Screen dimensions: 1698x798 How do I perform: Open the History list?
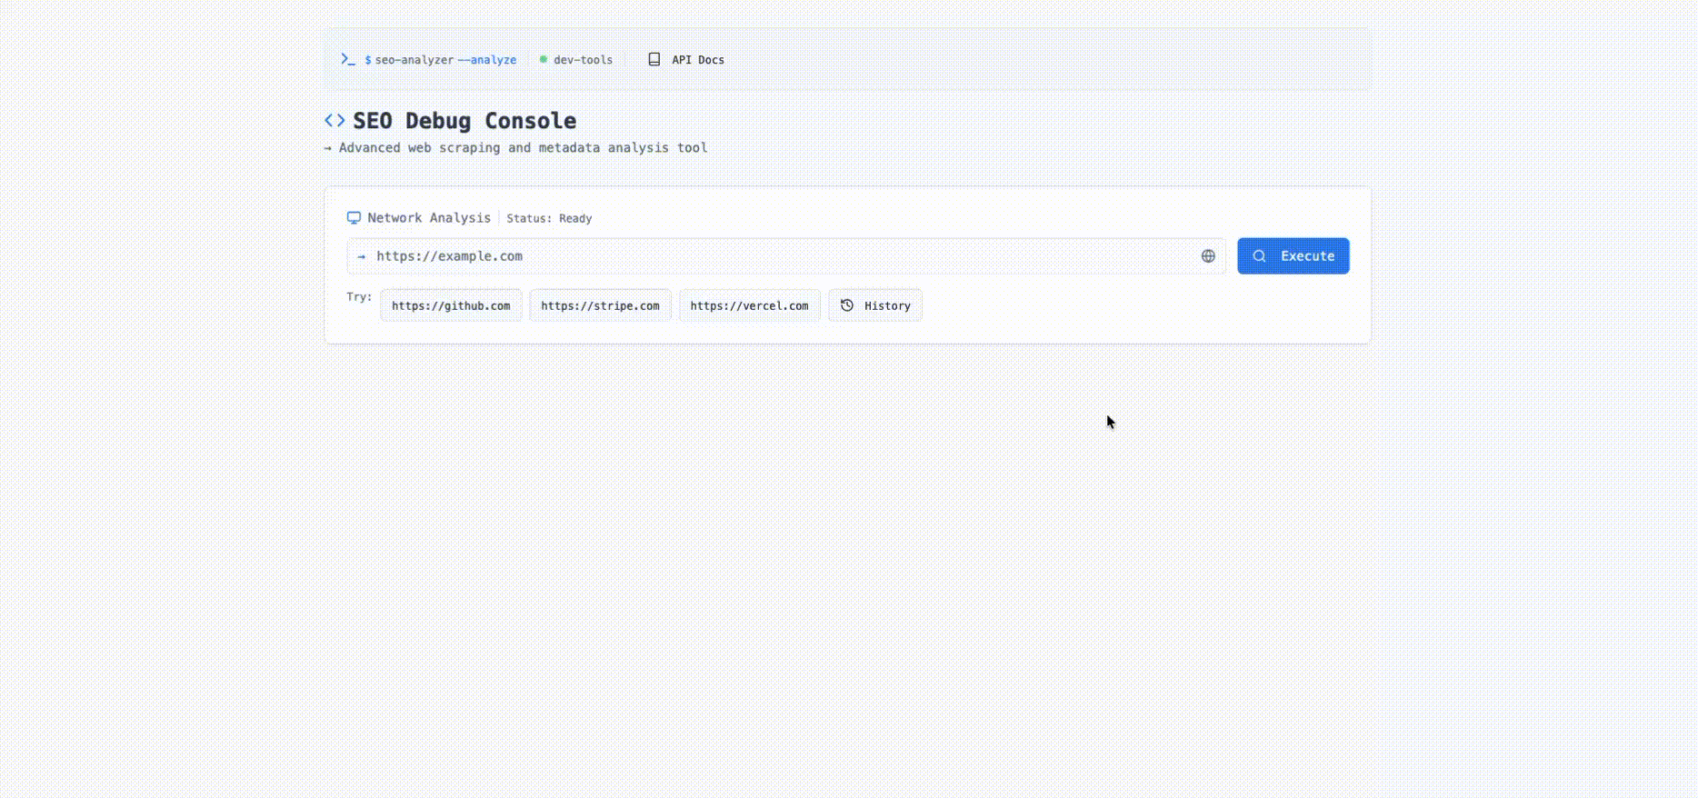[875, 305]
